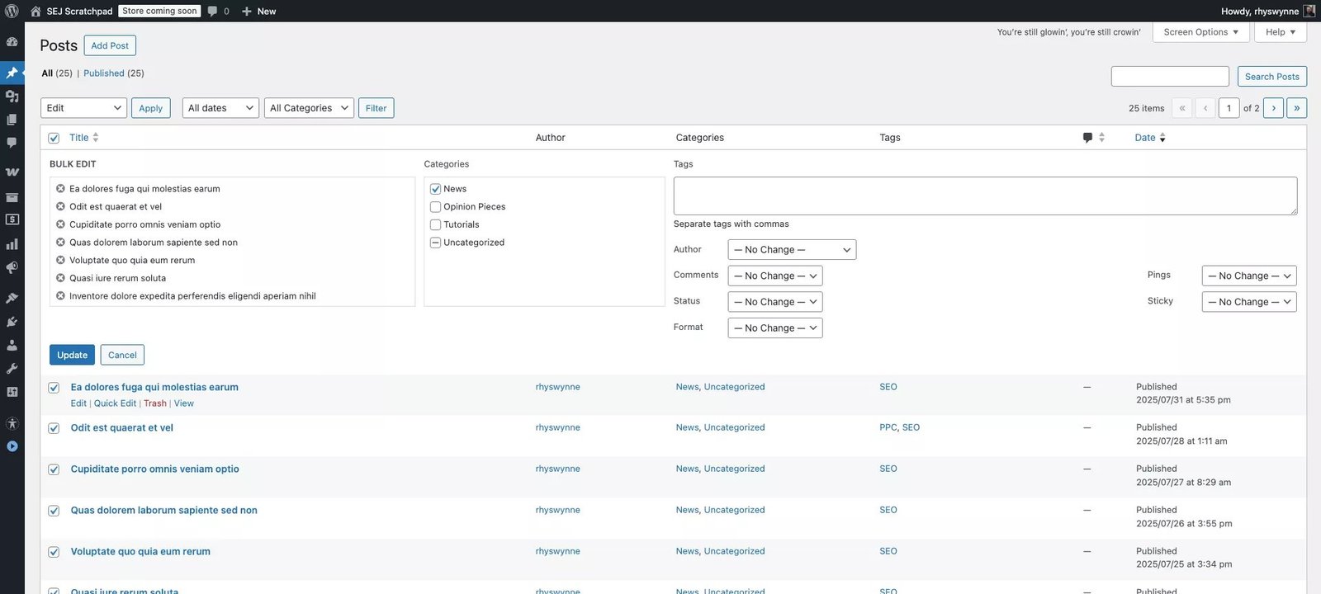1321x594 pixels.
Task: Open Analytics bar chart in sidebar
Action: coord(12,244)
